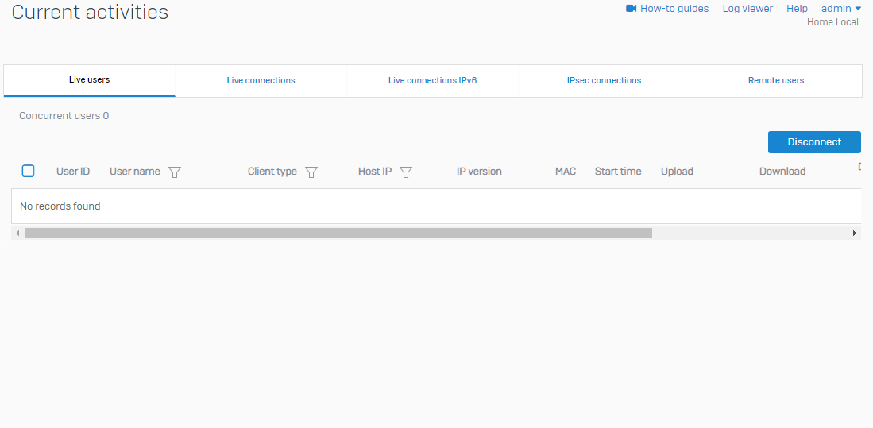873x428 pixels.
Task: Select the Live users tab
Action: click(89, 80)
